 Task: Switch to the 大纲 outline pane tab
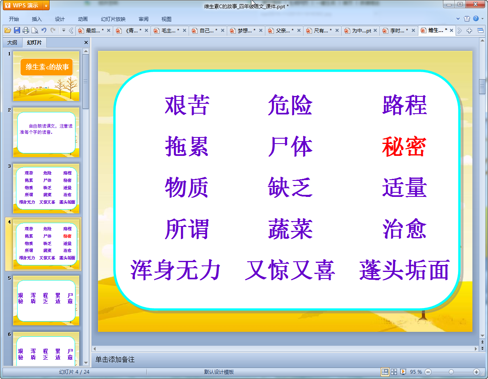click(x=12, y=43)
